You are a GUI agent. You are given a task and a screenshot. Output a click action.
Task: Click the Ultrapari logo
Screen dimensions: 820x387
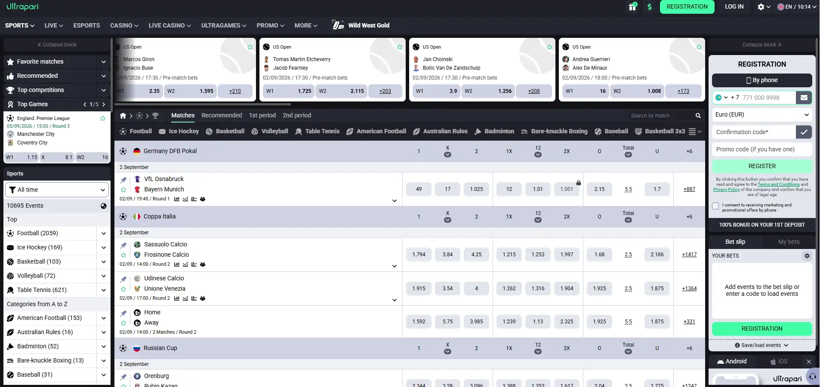pyautogui.click(x=22, y=6)
